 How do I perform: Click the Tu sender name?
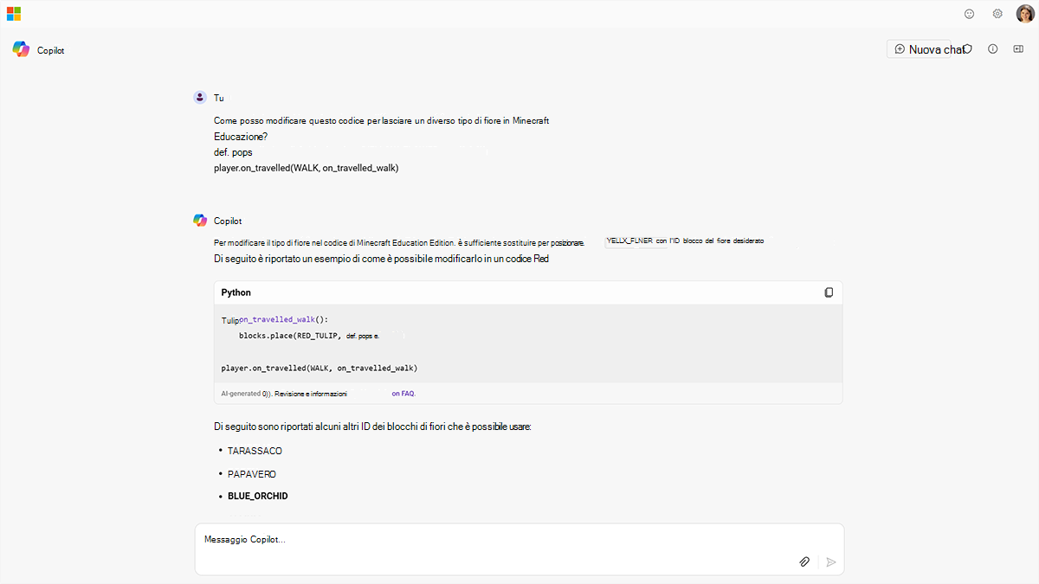(218, 98)
